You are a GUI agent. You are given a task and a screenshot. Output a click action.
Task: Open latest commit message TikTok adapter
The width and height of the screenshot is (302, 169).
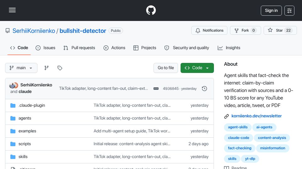click(103, 88)
